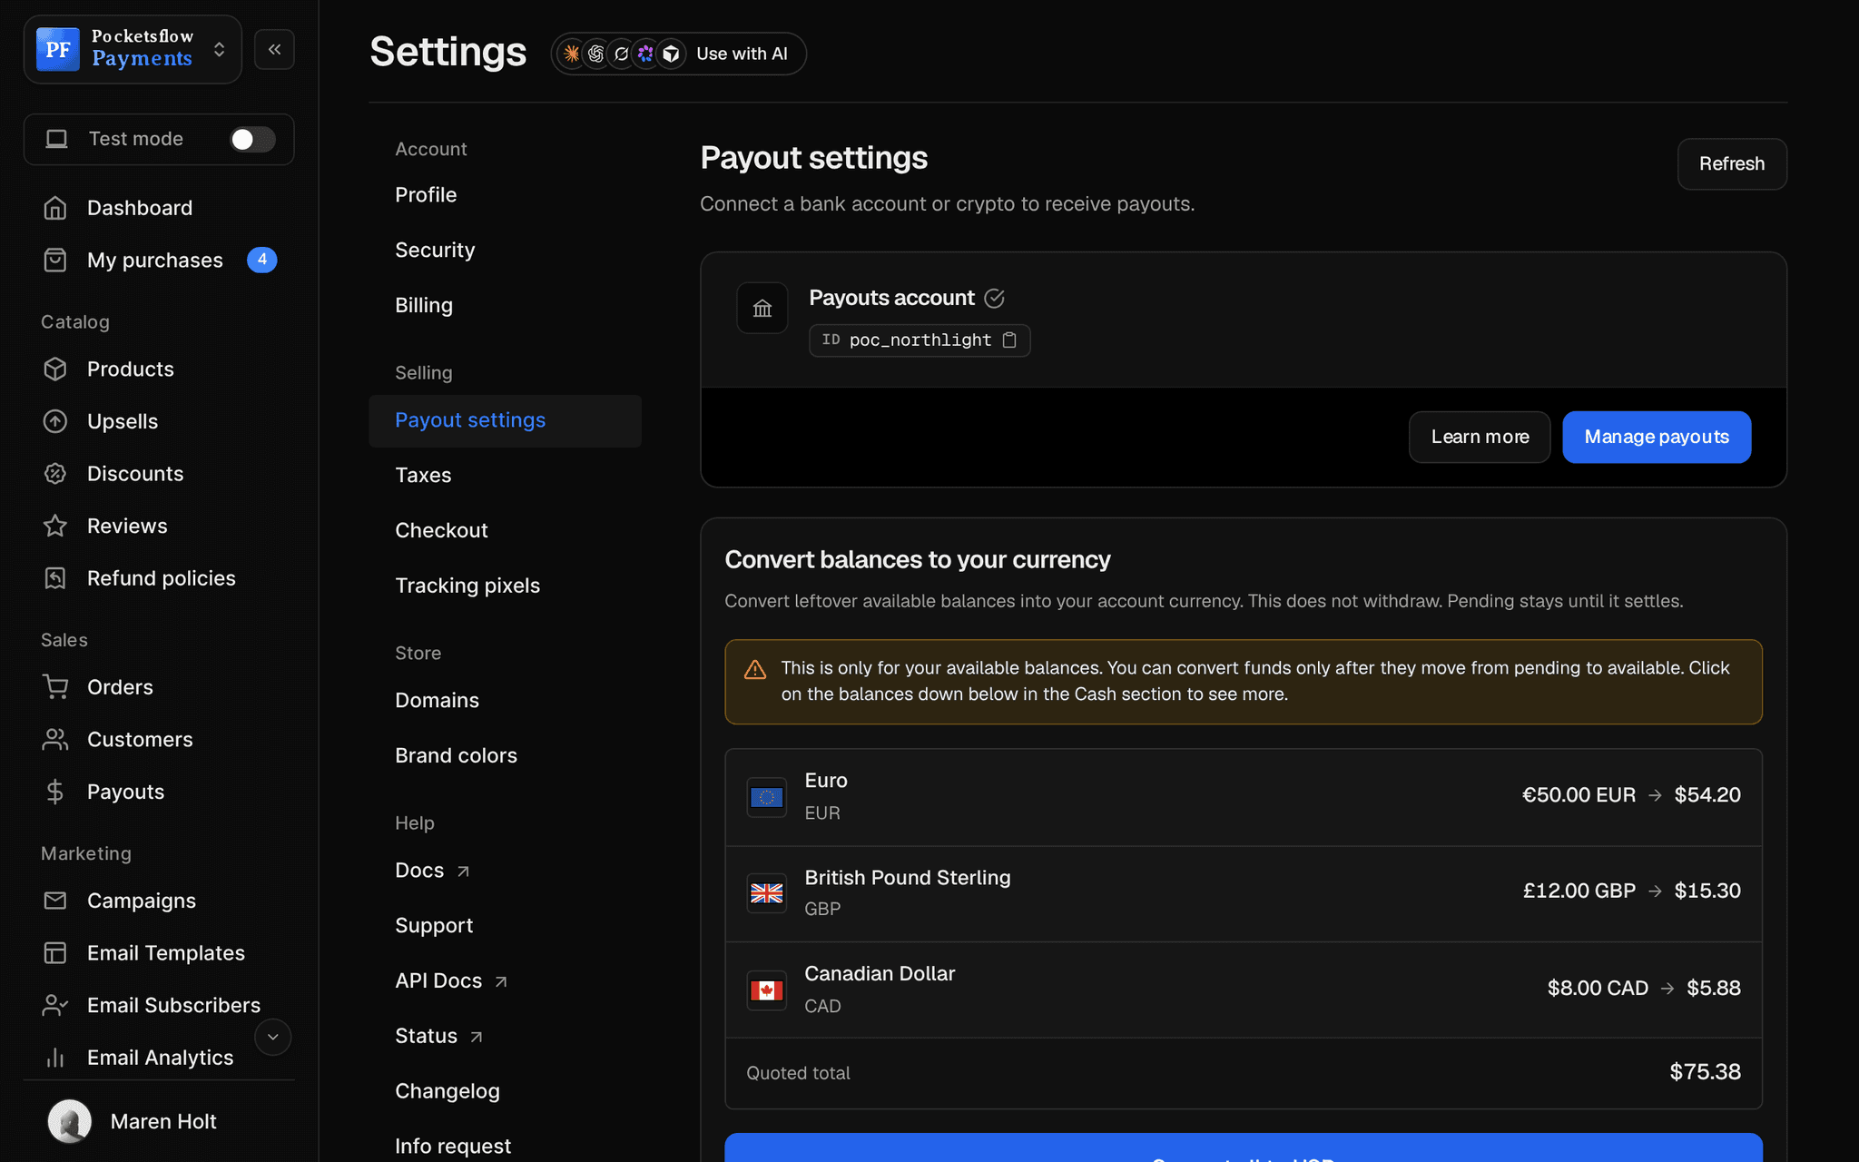
Task: Open the API Docs external link
Action: click(x=451, y=981)
